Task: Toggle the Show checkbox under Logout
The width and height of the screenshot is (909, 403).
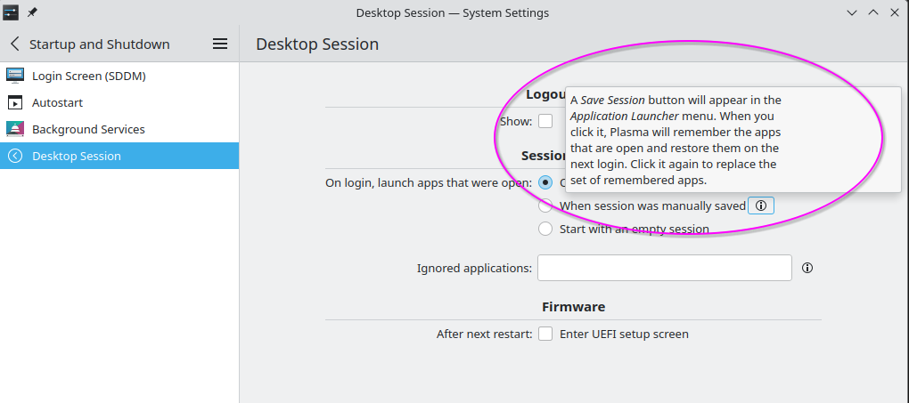Action: tap(545, 121)
